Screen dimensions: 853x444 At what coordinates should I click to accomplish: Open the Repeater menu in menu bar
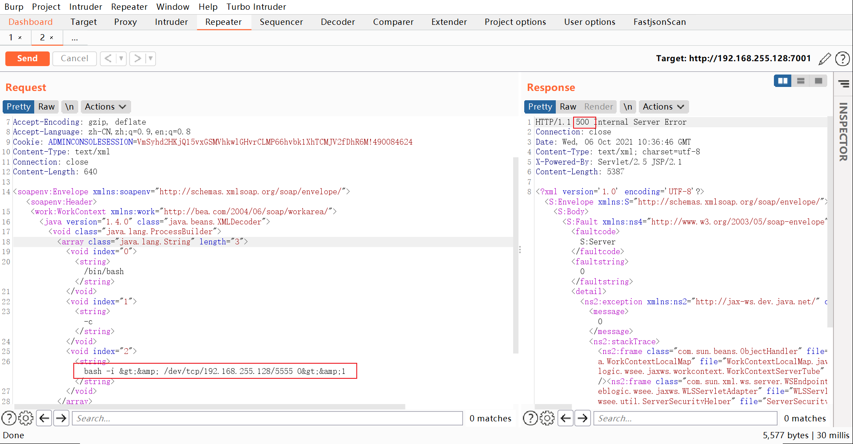[x=129, y=7]
